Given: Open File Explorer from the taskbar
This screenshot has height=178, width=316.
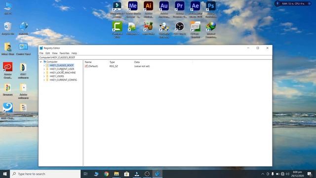Looking at the screenshot, I should pyautogui.click(x=117, y=174).
